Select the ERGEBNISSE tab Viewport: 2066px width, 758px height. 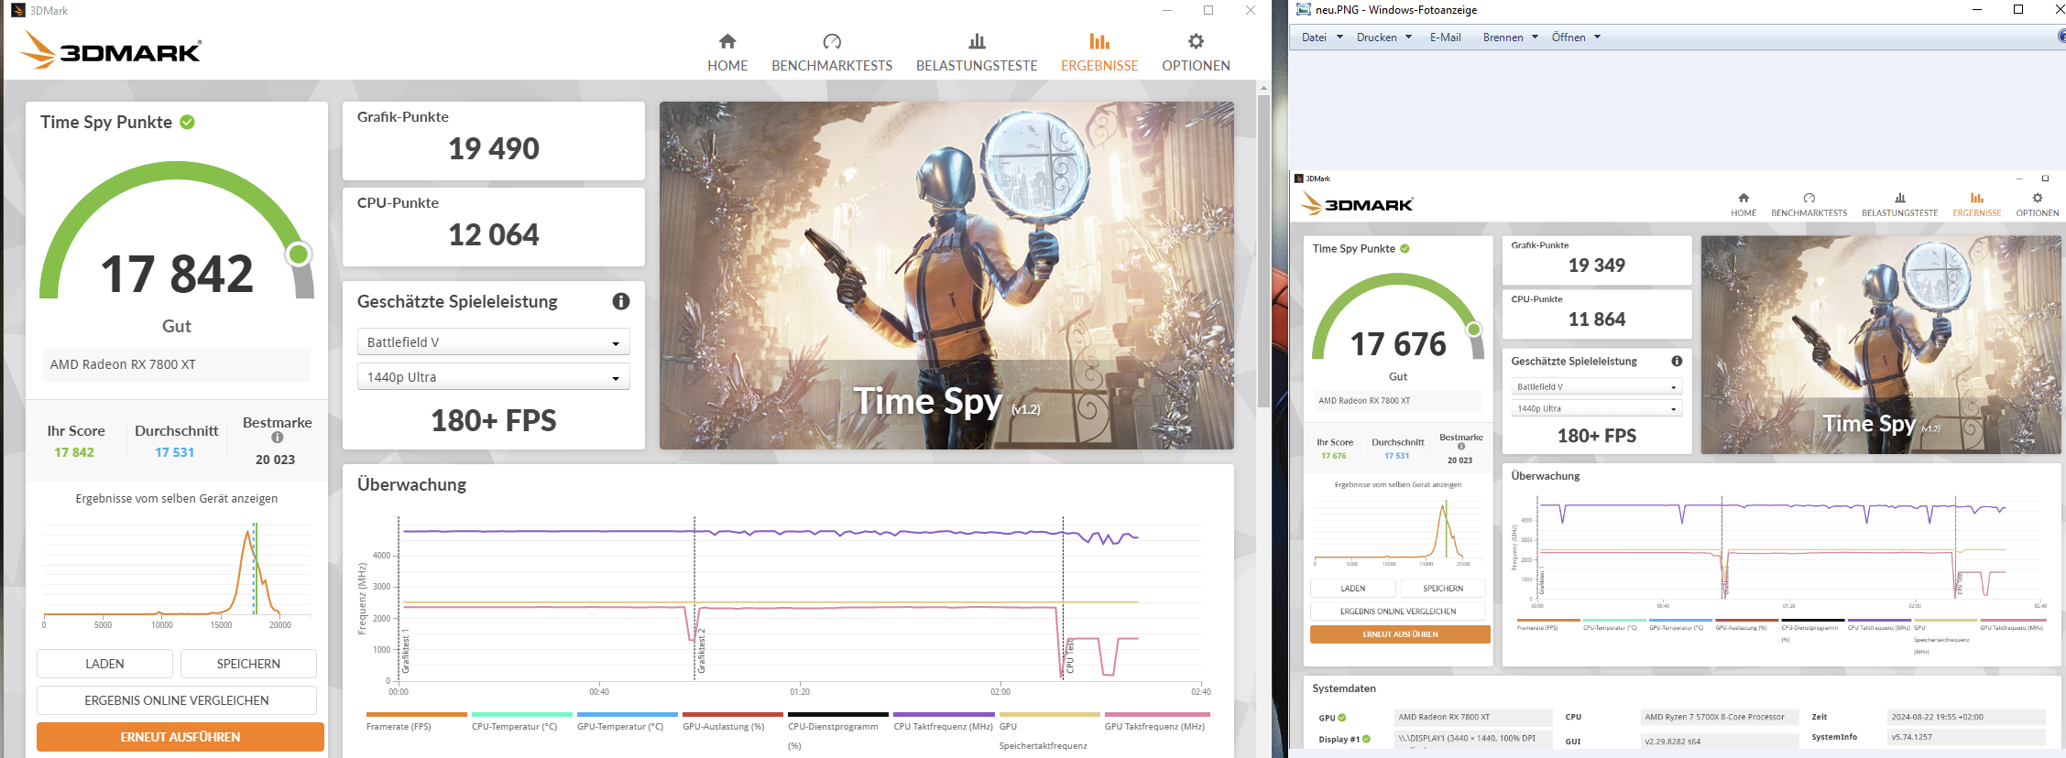[1099, 66]
